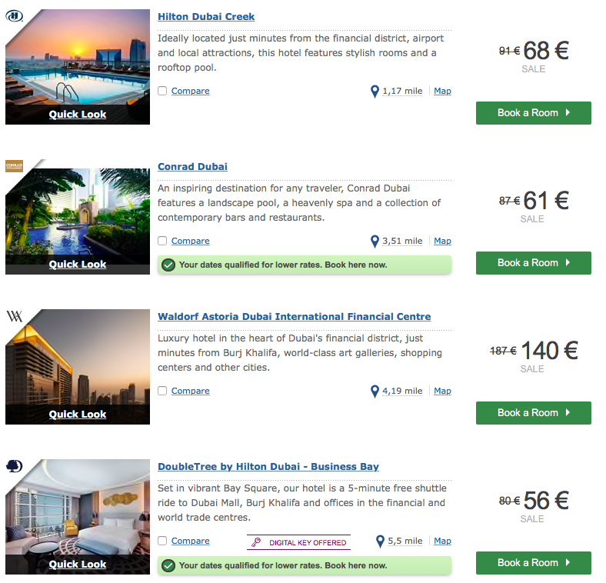The width and height of the screenshot is (606, 583).
Task: Click location pin beside 4,19 mile
Action: [x=375, y=391]
